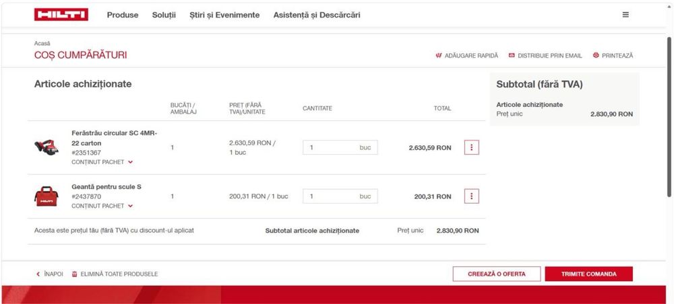This screenshot has height=304, width=674.
Task: Open the hamburger menu icon
Action: pyautogui.click(x=625, y=15)
